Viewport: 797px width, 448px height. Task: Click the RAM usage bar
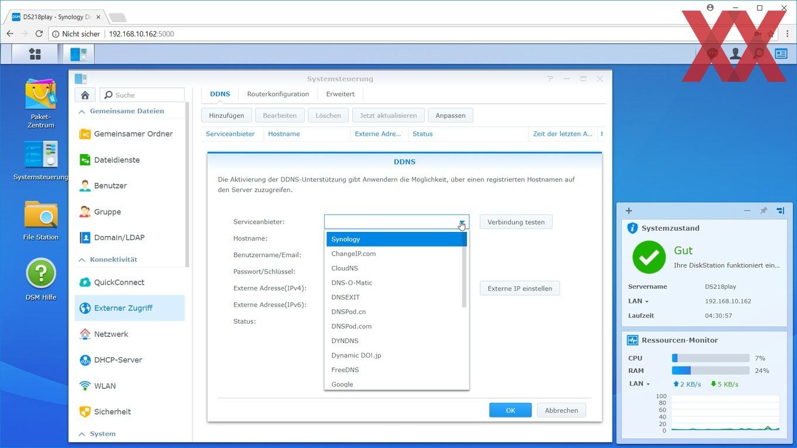(x=711, y=371)
